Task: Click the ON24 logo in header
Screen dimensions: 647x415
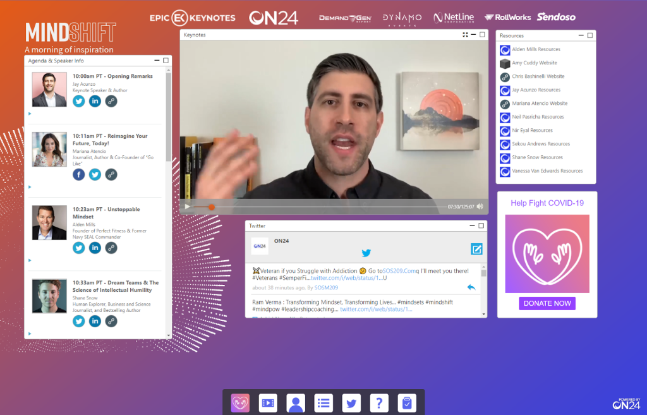Action: 273,18
